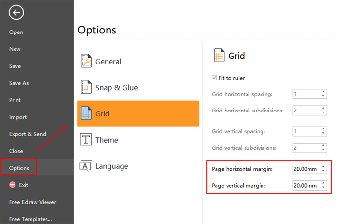Open the Save As menu item

coord(19,83)
